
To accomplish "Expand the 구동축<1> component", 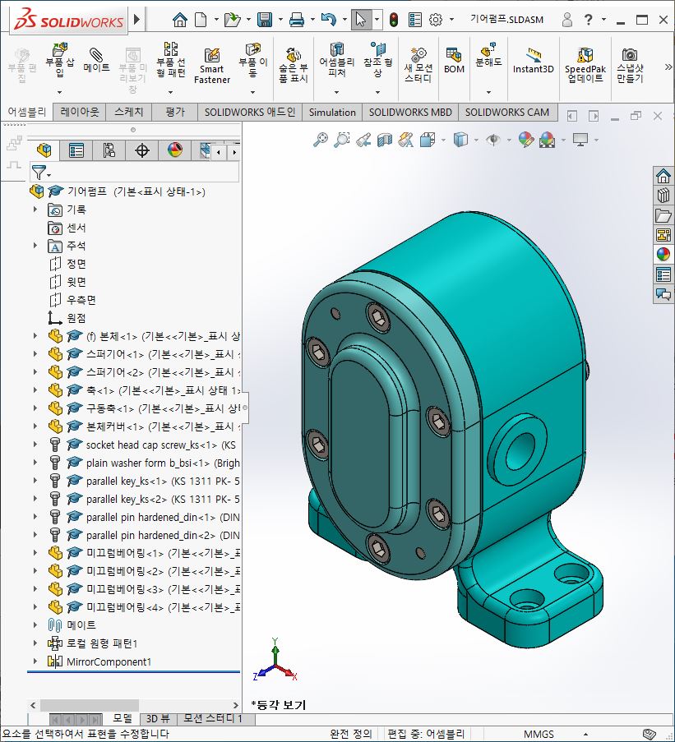I will [x=35, y=408].
